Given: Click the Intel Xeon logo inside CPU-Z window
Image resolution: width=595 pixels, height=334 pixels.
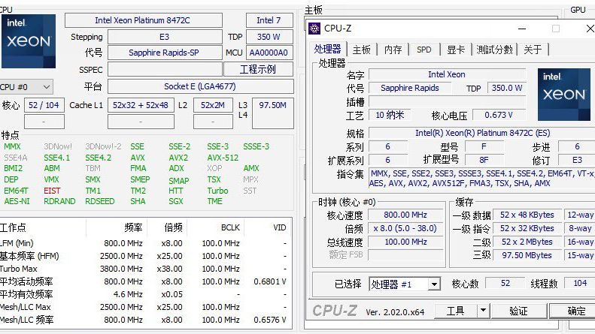Looking at the screenshot, I should coord(564,95).
